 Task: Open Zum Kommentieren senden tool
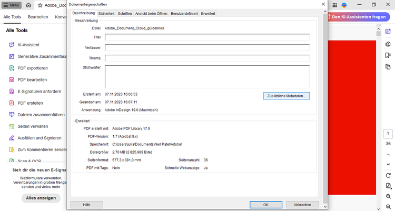[x=37, y=149]
